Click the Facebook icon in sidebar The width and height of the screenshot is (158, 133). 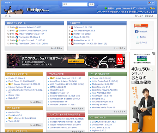pos(136,32)
